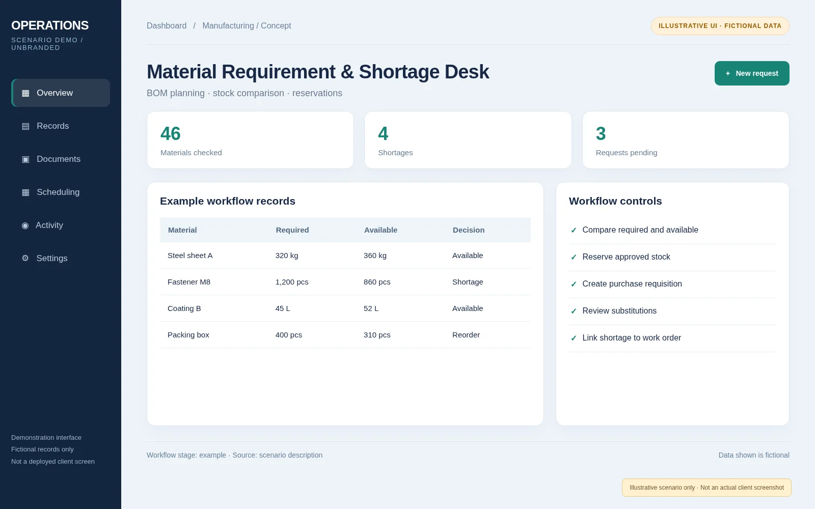Click the Available column header
Viewport: 815px width, 509px height.
point(381,230)
